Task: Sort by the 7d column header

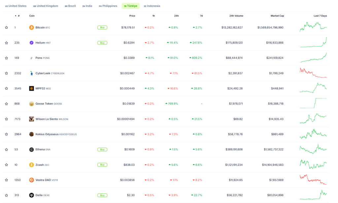Action: 201,16
